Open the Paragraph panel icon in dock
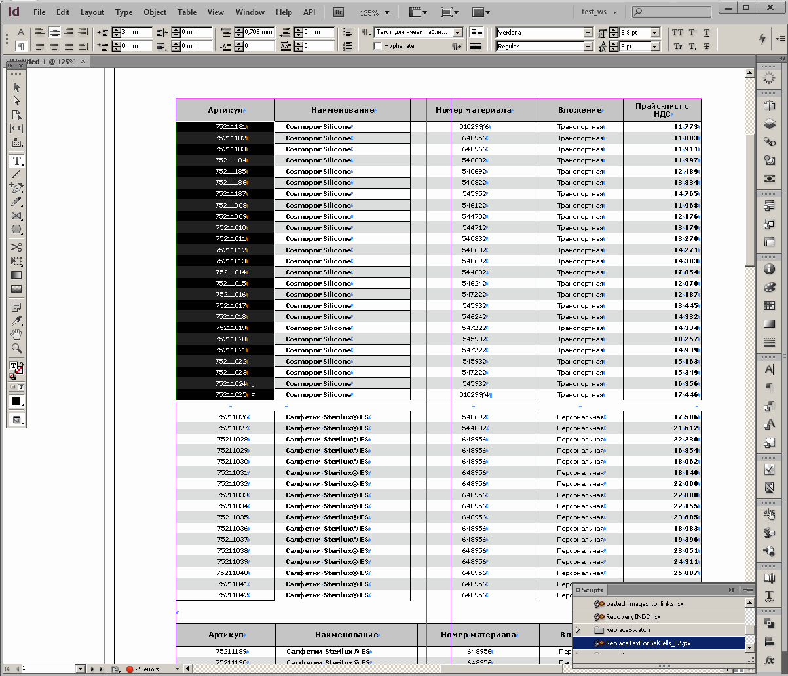The image size is (788, 676). pyautogui.click(x=770, y=388)
